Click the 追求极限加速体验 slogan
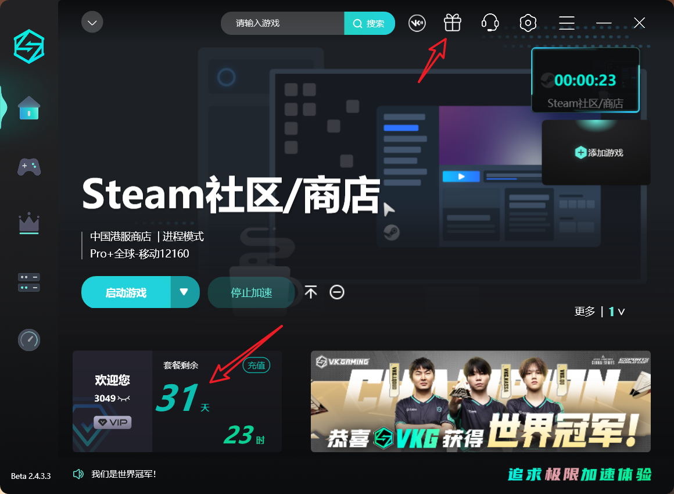 pyautogui.click(x=580, y=474)
